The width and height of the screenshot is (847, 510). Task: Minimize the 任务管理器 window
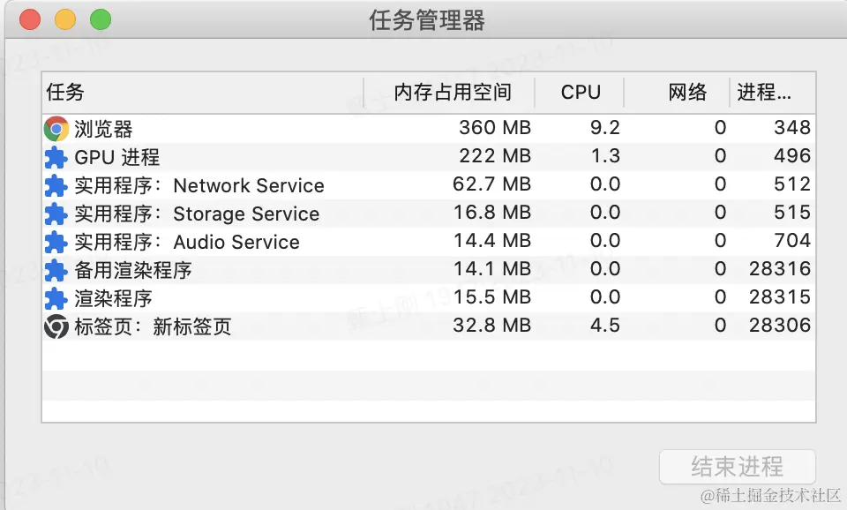coord(65,19)
